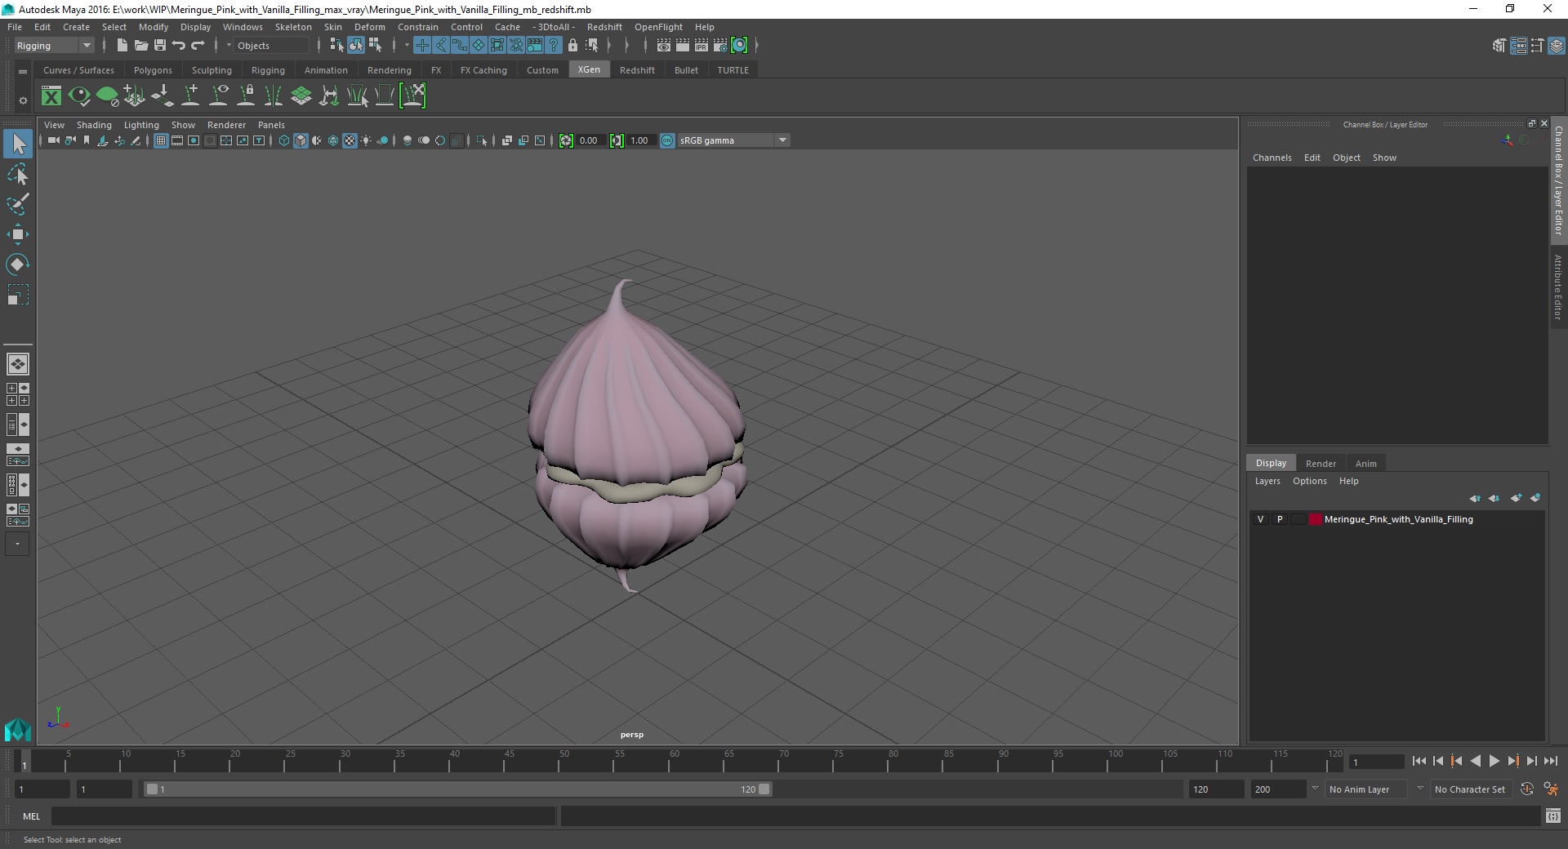Redo the action with the redo arrow icon
The width and height of the screenshot is (1568, 849).
pyautogui.click(x=198, y=46)
